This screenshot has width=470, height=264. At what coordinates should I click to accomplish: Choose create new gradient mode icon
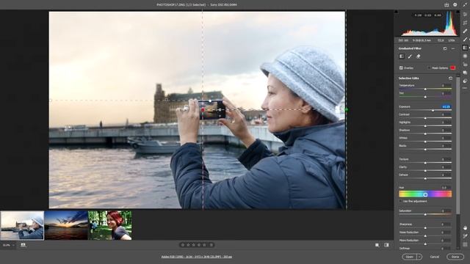[x=402, y=56]
